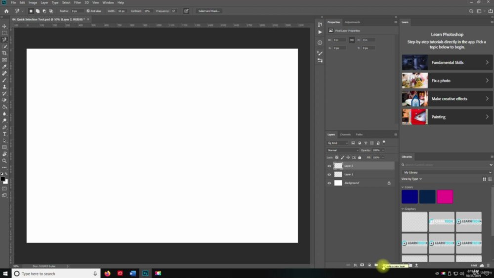Toggle lock image pixels brush icon
Screen dimensions: 494x278
click(342, 157)
